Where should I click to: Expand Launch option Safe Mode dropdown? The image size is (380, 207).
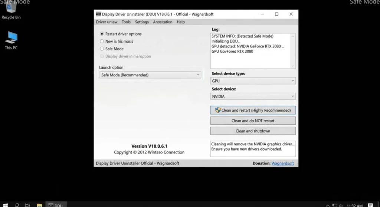[x=150, y=75]
